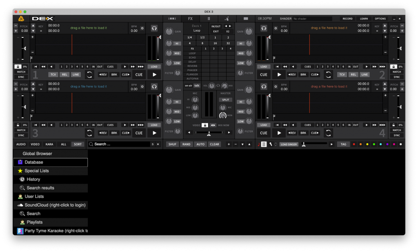Select the cyan tag color dot
Image resolution: width=418 pixels, height=252 pixels.
pyautogui.click(x=380, y=145)
